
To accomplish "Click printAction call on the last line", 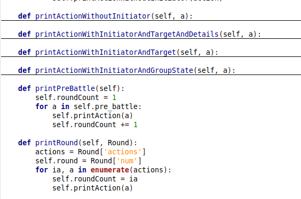I will click(97, 188).
